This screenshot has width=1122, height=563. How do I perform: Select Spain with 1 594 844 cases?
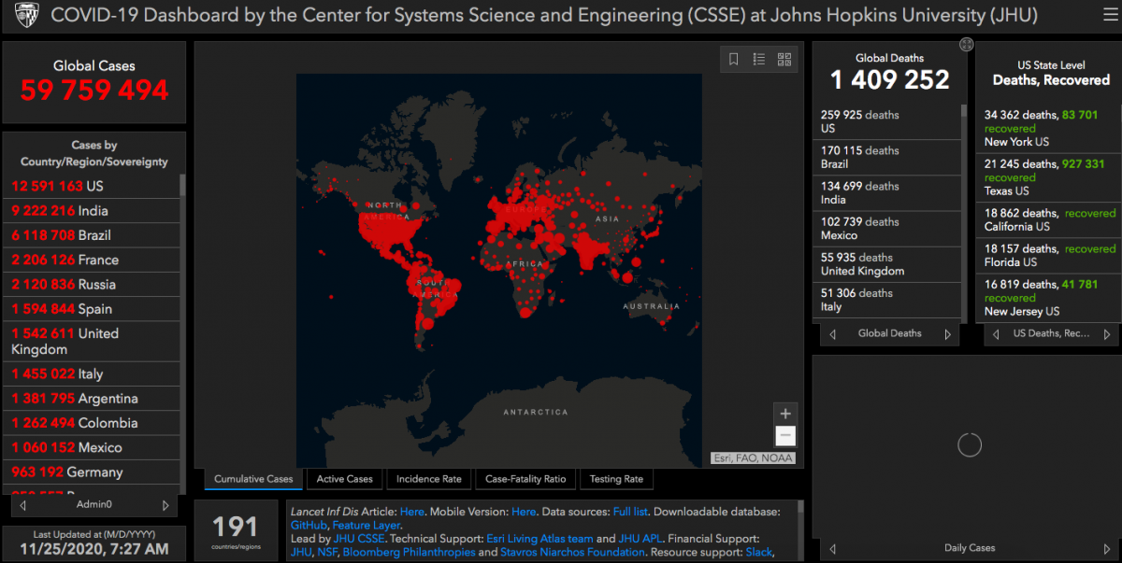(x=91, y=308)
